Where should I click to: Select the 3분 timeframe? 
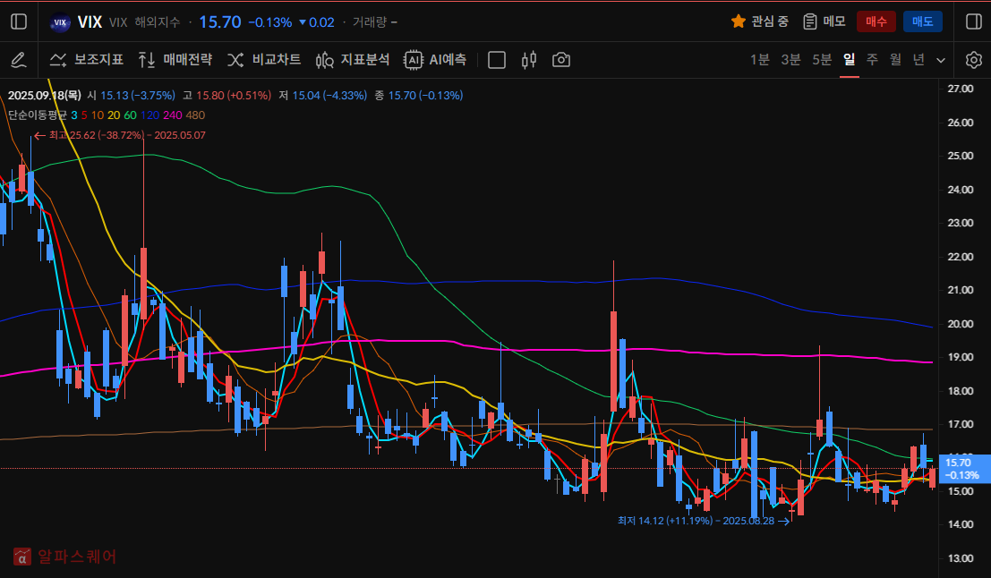click(x=790, y=59)
